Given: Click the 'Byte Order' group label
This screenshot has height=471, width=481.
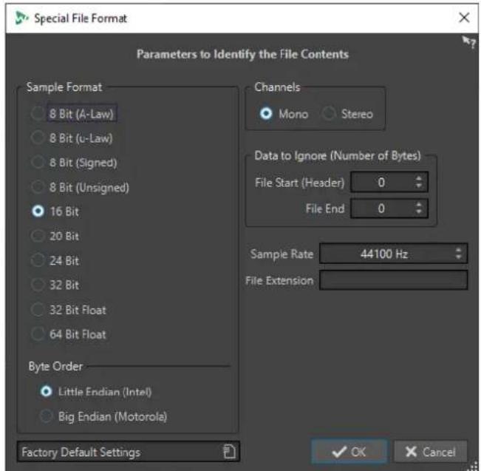Looking at the screenshot, I should (x=55, y=366).
